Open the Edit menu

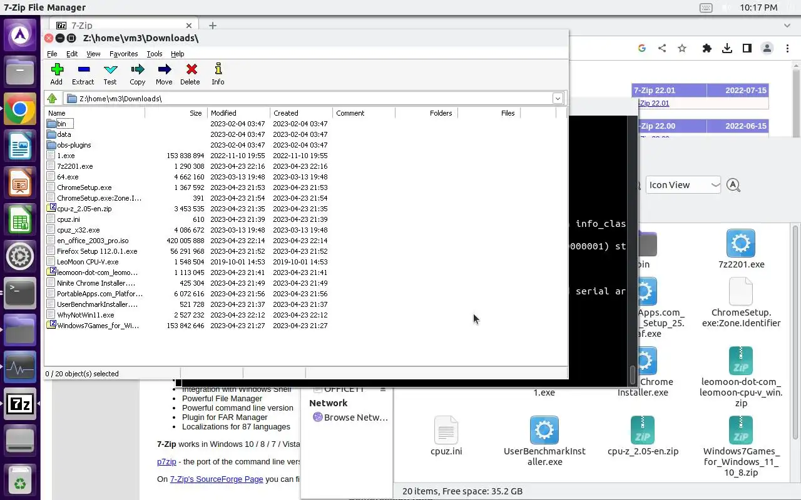point(72,54)
